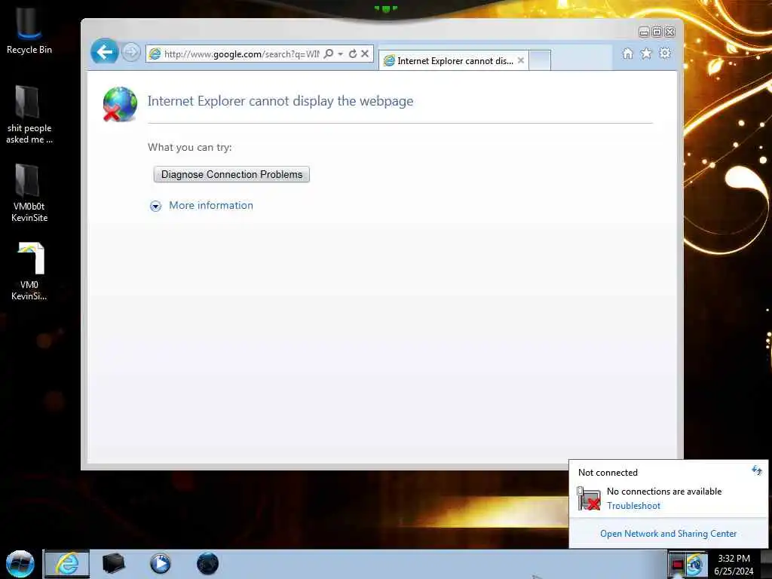Click the 'What you can try:' text
This screenshot has height=579, width=772.
point(189,147)
